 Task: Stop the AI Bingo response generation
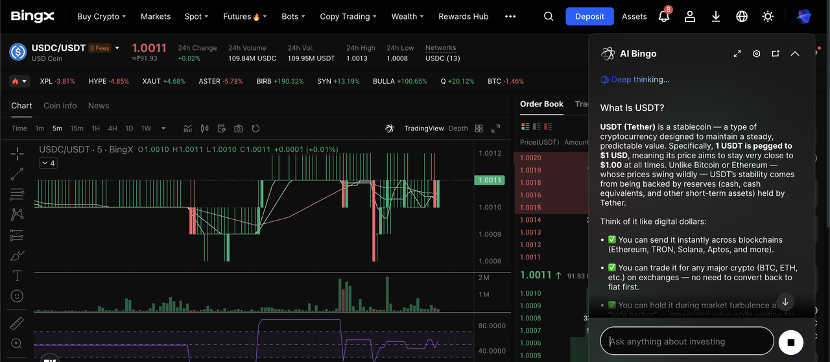[x=790, y=341]
